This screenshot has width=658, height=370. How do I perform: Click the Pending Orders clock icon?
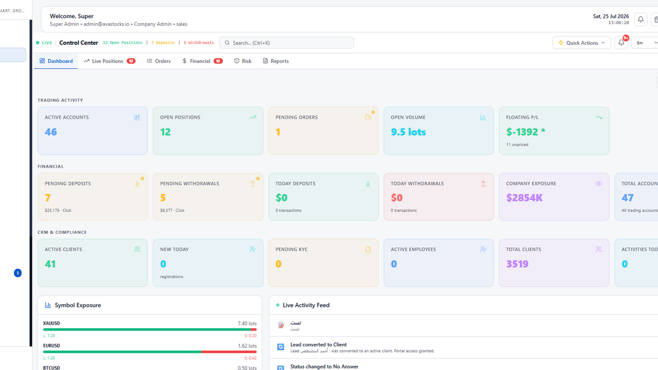coord(368,117)
